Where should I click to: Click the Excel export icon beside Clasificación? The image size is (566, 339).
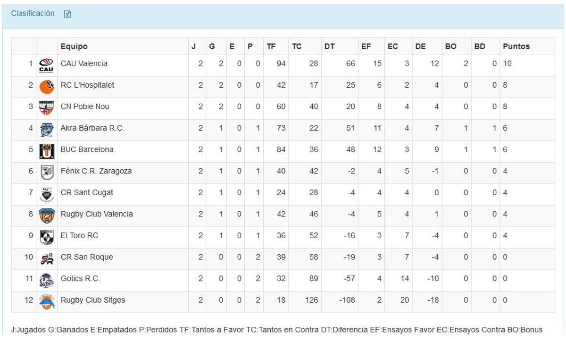pyautogui.click(x=67, y=14)
